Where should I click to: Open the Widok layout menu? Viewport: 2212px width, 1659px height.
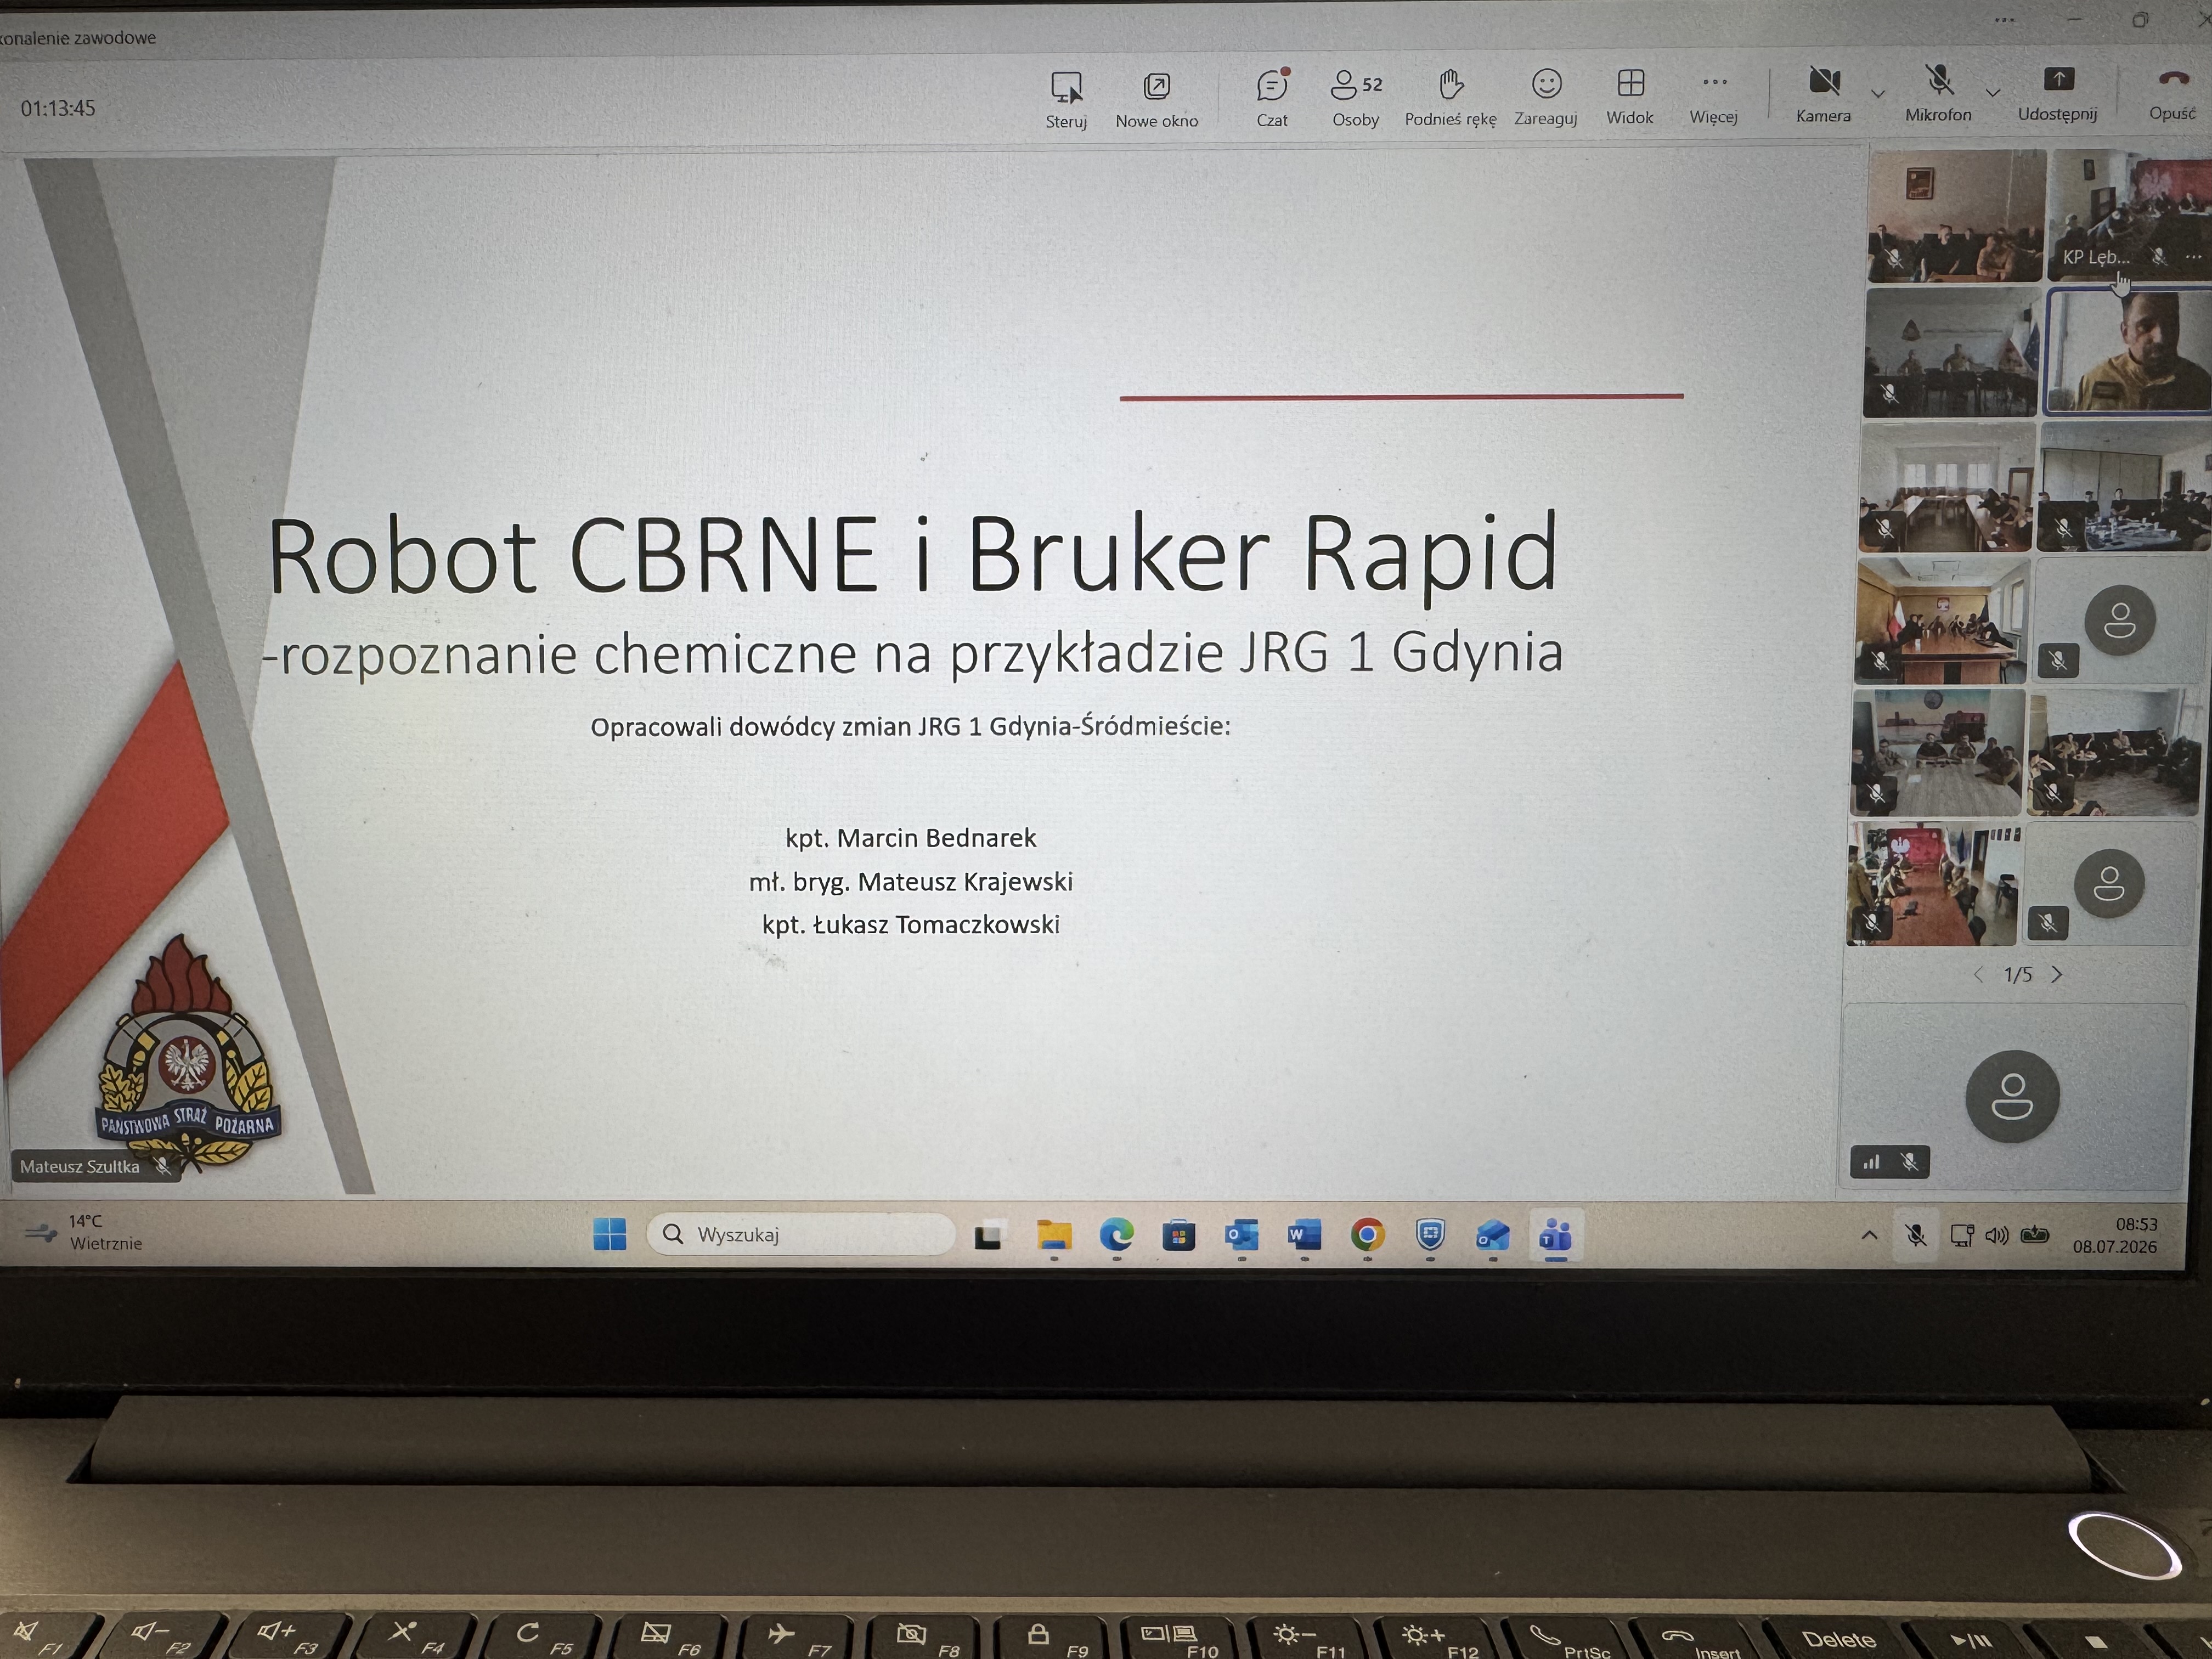(x=1630, y=97)
